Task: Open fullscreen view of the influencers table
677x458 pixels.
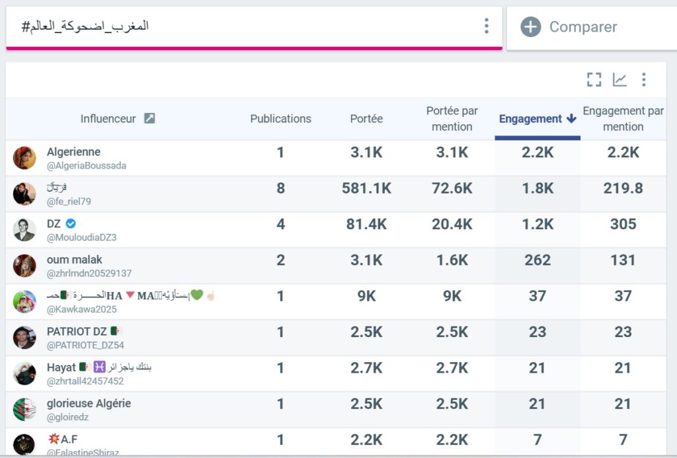Action: click(594, 79)
